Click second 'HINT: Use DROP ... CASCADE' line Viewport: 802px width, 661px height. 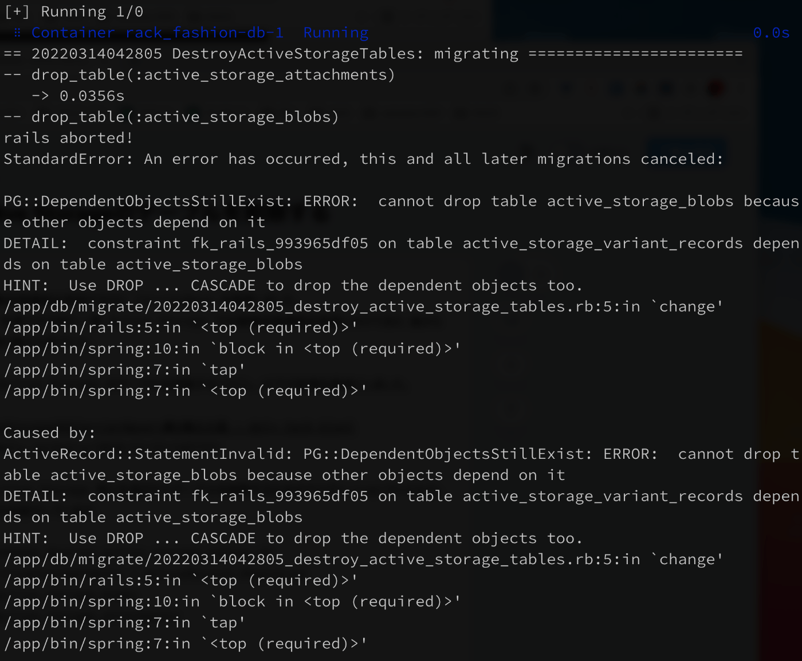click(x=292, y=538)
